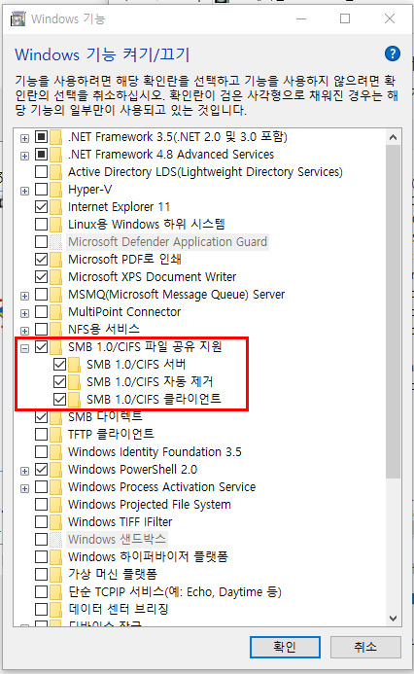414x674 pixels.
Task: Click folder icon beside 가상 머신 플랫폼
Action: (x=55, y=574)
